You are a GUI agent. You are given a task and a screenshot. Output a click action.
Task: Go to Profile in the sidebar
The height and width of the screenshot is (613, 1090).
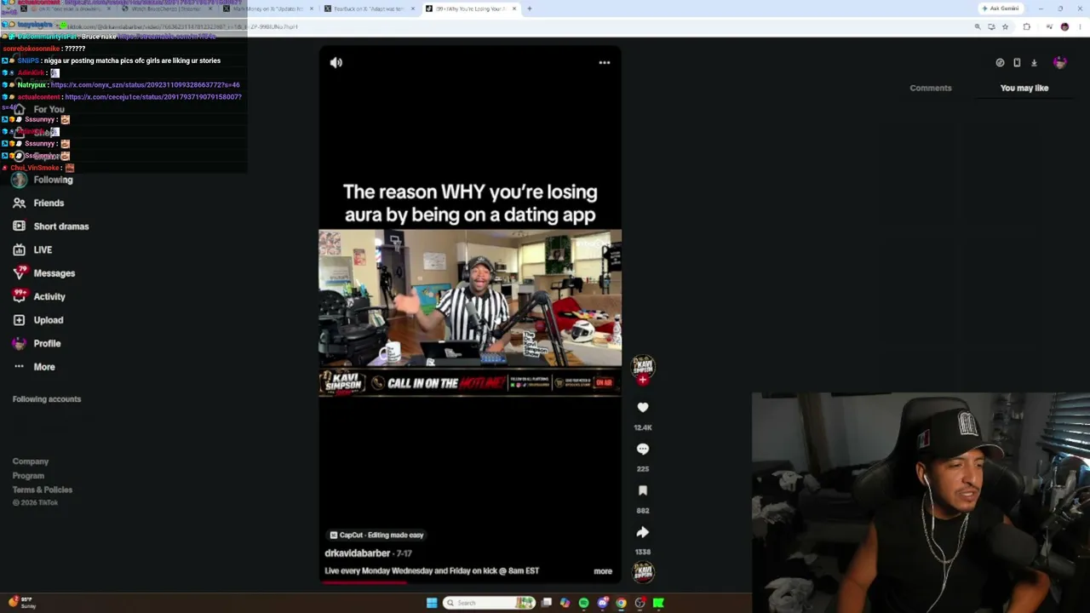(x=37, y=343)
